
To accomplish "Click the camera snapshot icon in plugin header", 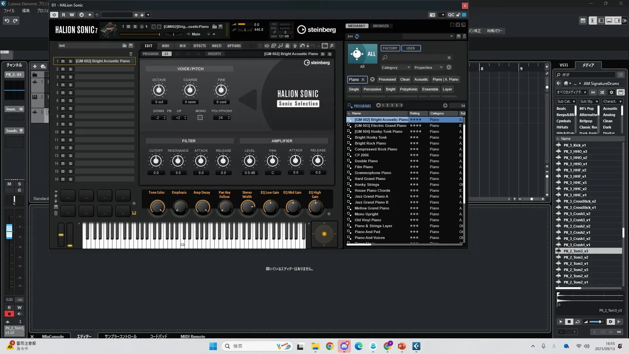I will (432, 15).
